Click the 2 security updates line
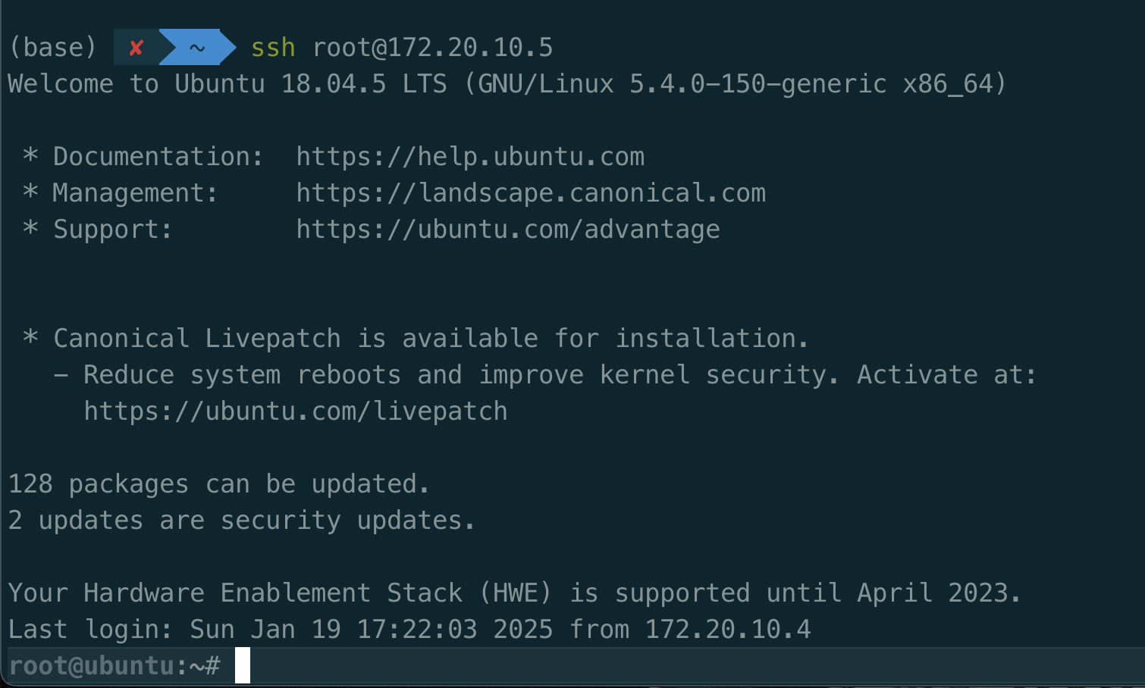The height and width of the screenshot is (688, 1145). [241, 521]
